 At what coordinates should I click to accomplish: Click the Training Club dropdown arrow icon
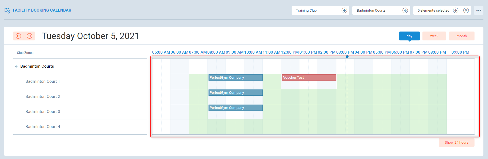(x=344, y=11)
